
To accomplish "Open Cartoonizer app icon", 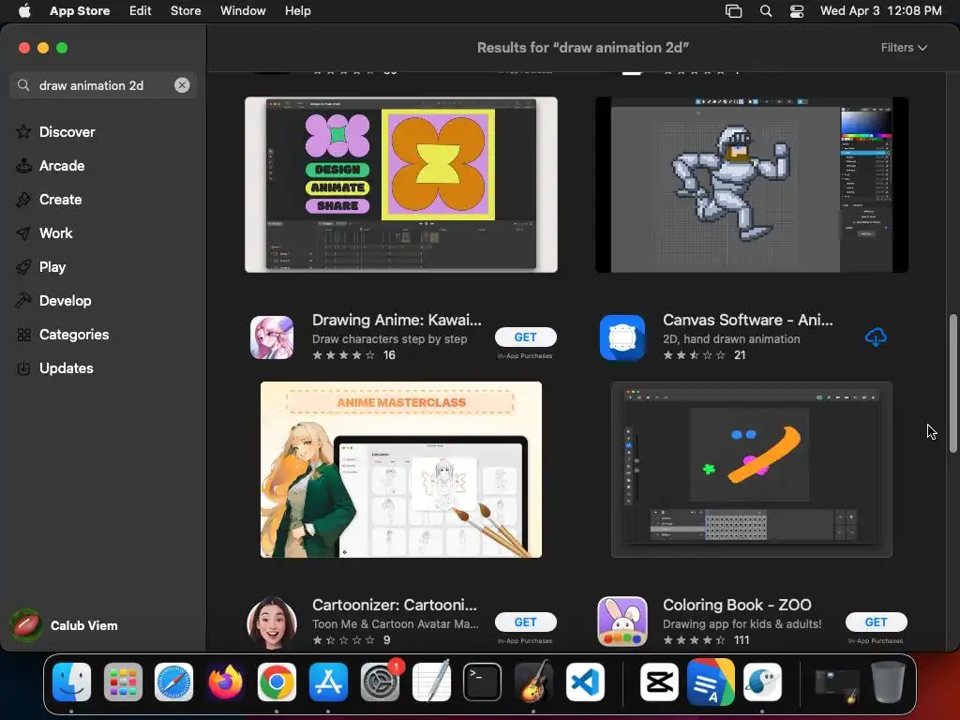I will point(272,622).
